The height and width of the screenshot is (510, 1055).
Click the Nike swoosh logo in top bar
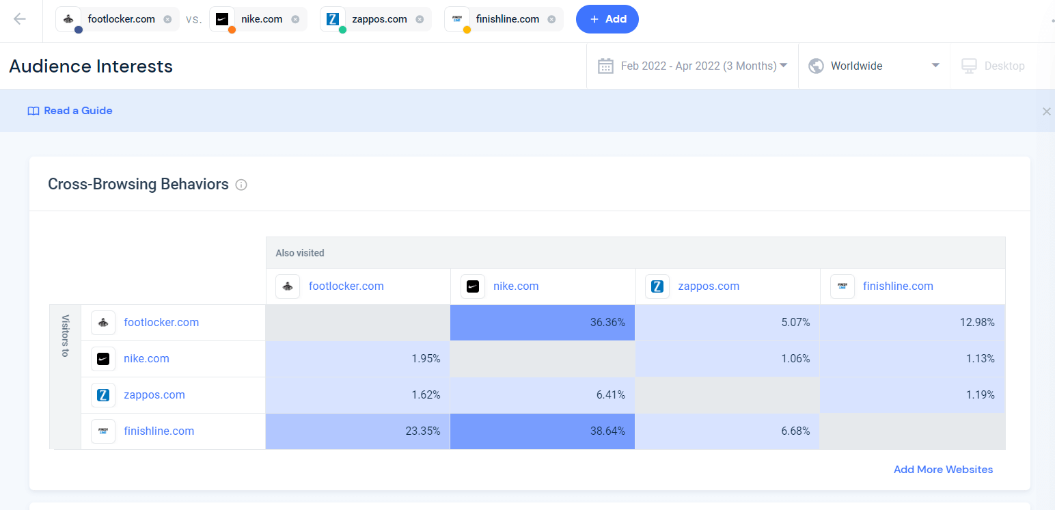pos(222,19)
